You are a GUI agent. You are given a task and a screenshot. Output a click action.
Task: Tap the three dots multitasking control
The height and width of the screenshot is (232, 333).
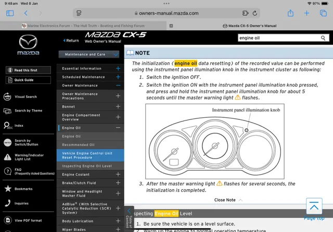point(166,4)
